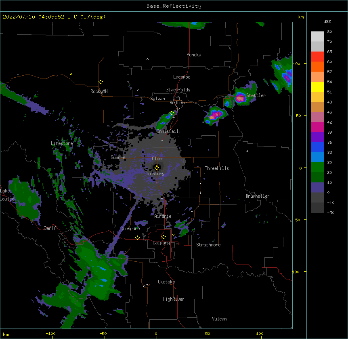The image size is (348, 339).
Task: Click the Didsbury town label
Action: 155,174
